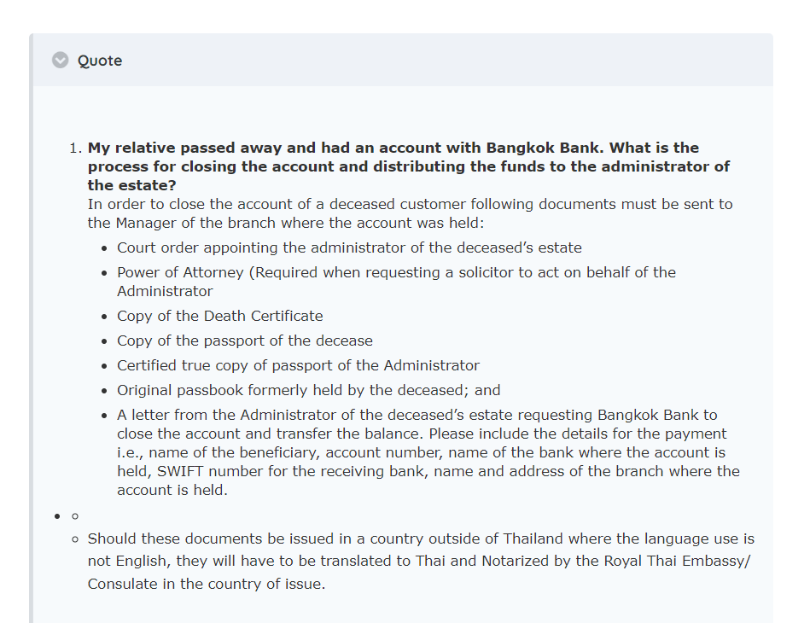
Task: Click the "Court order appointing the administrator" bullet
Action: (x=349, y=247)
